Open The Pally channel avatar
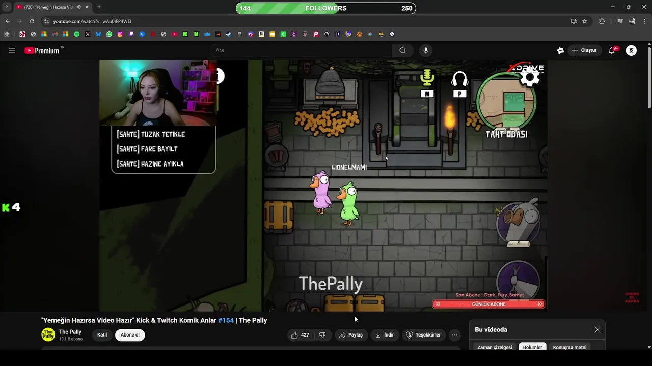The image size is (652, 366). coord(48,334)
